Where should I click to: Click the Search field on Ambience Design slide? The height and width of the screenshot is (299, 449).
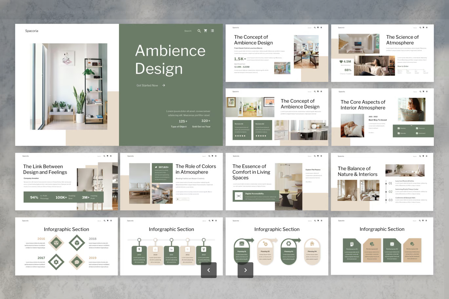pos(188,31)
